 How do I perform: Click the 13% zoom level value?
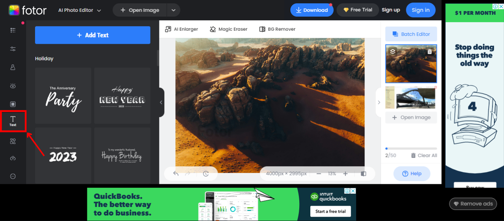click(332, 174)
